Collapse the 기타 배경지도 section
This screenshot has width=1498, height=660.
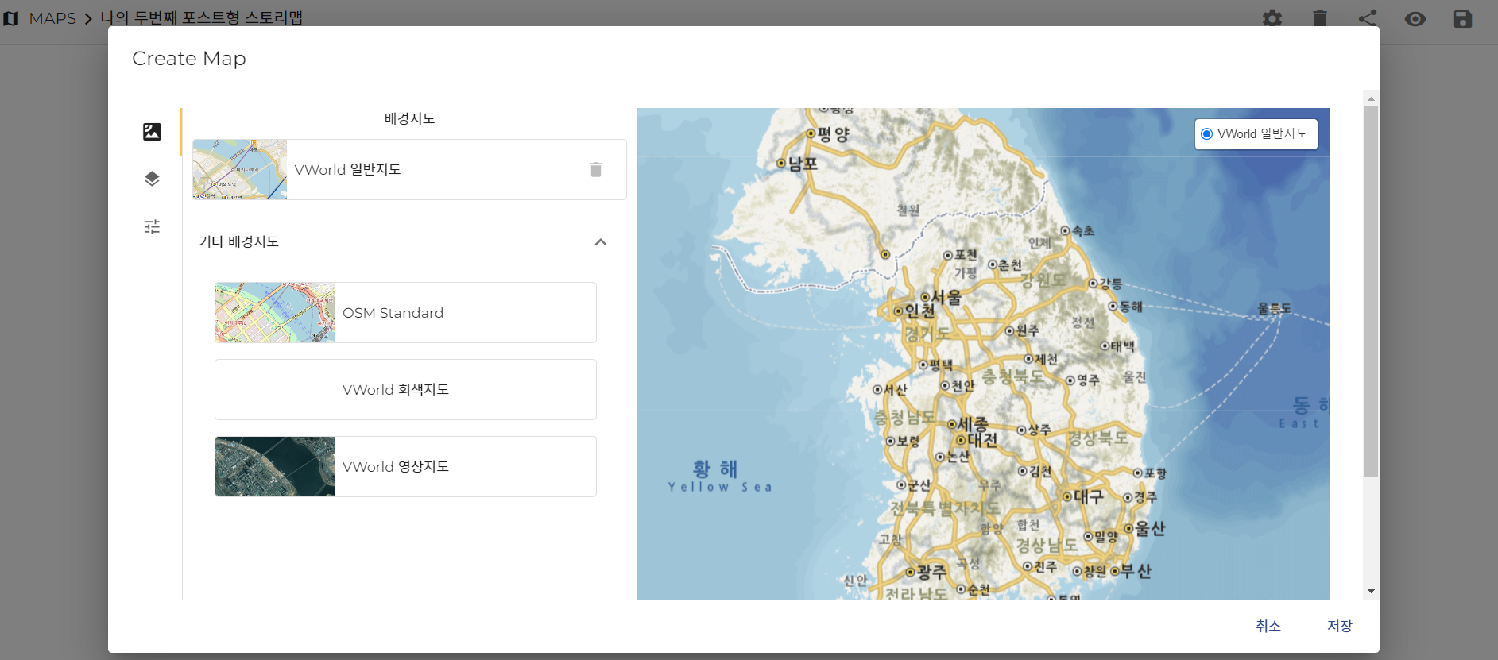601,241
